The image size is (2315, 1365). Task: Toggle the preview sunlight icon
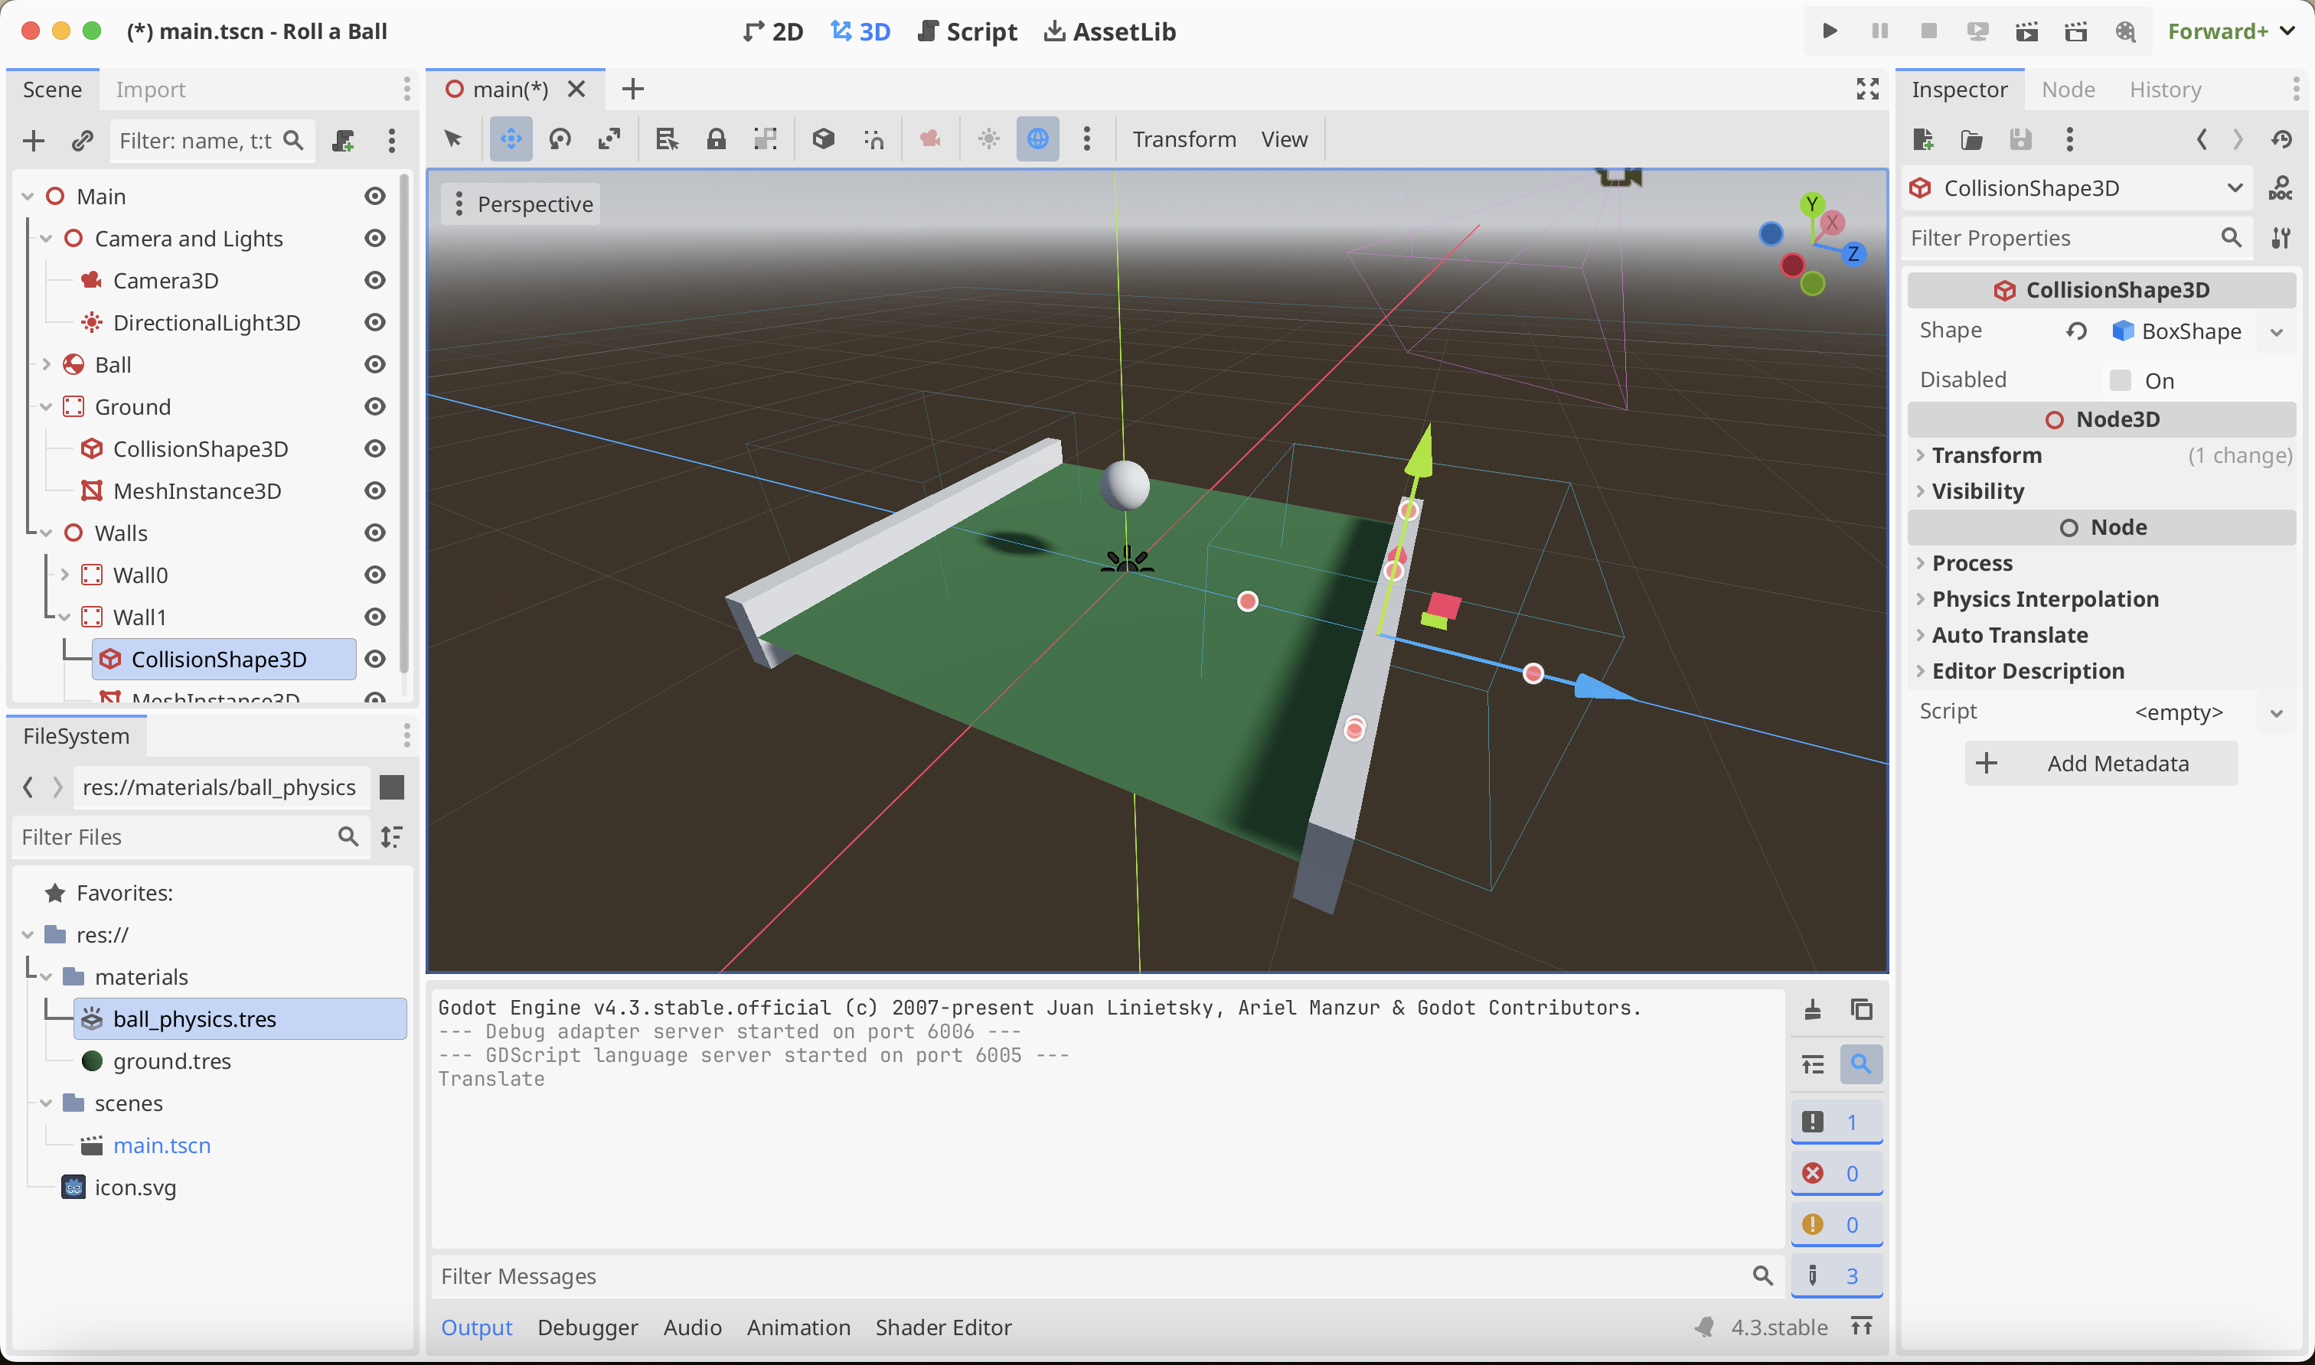click(x=988, y=139)
